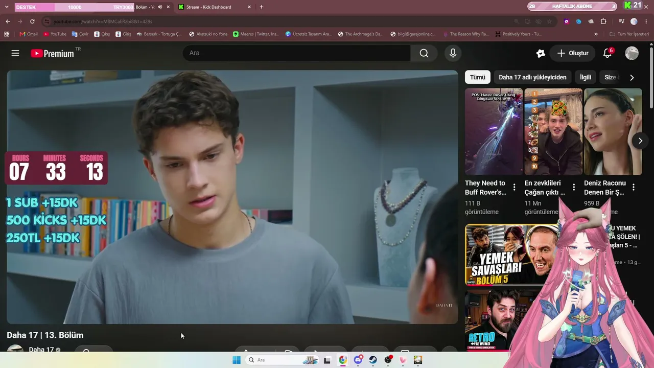Open the "They Need to Buff Rover's" short thumbnail
This screenshot has height=368, width=654.
coord(494,132)
